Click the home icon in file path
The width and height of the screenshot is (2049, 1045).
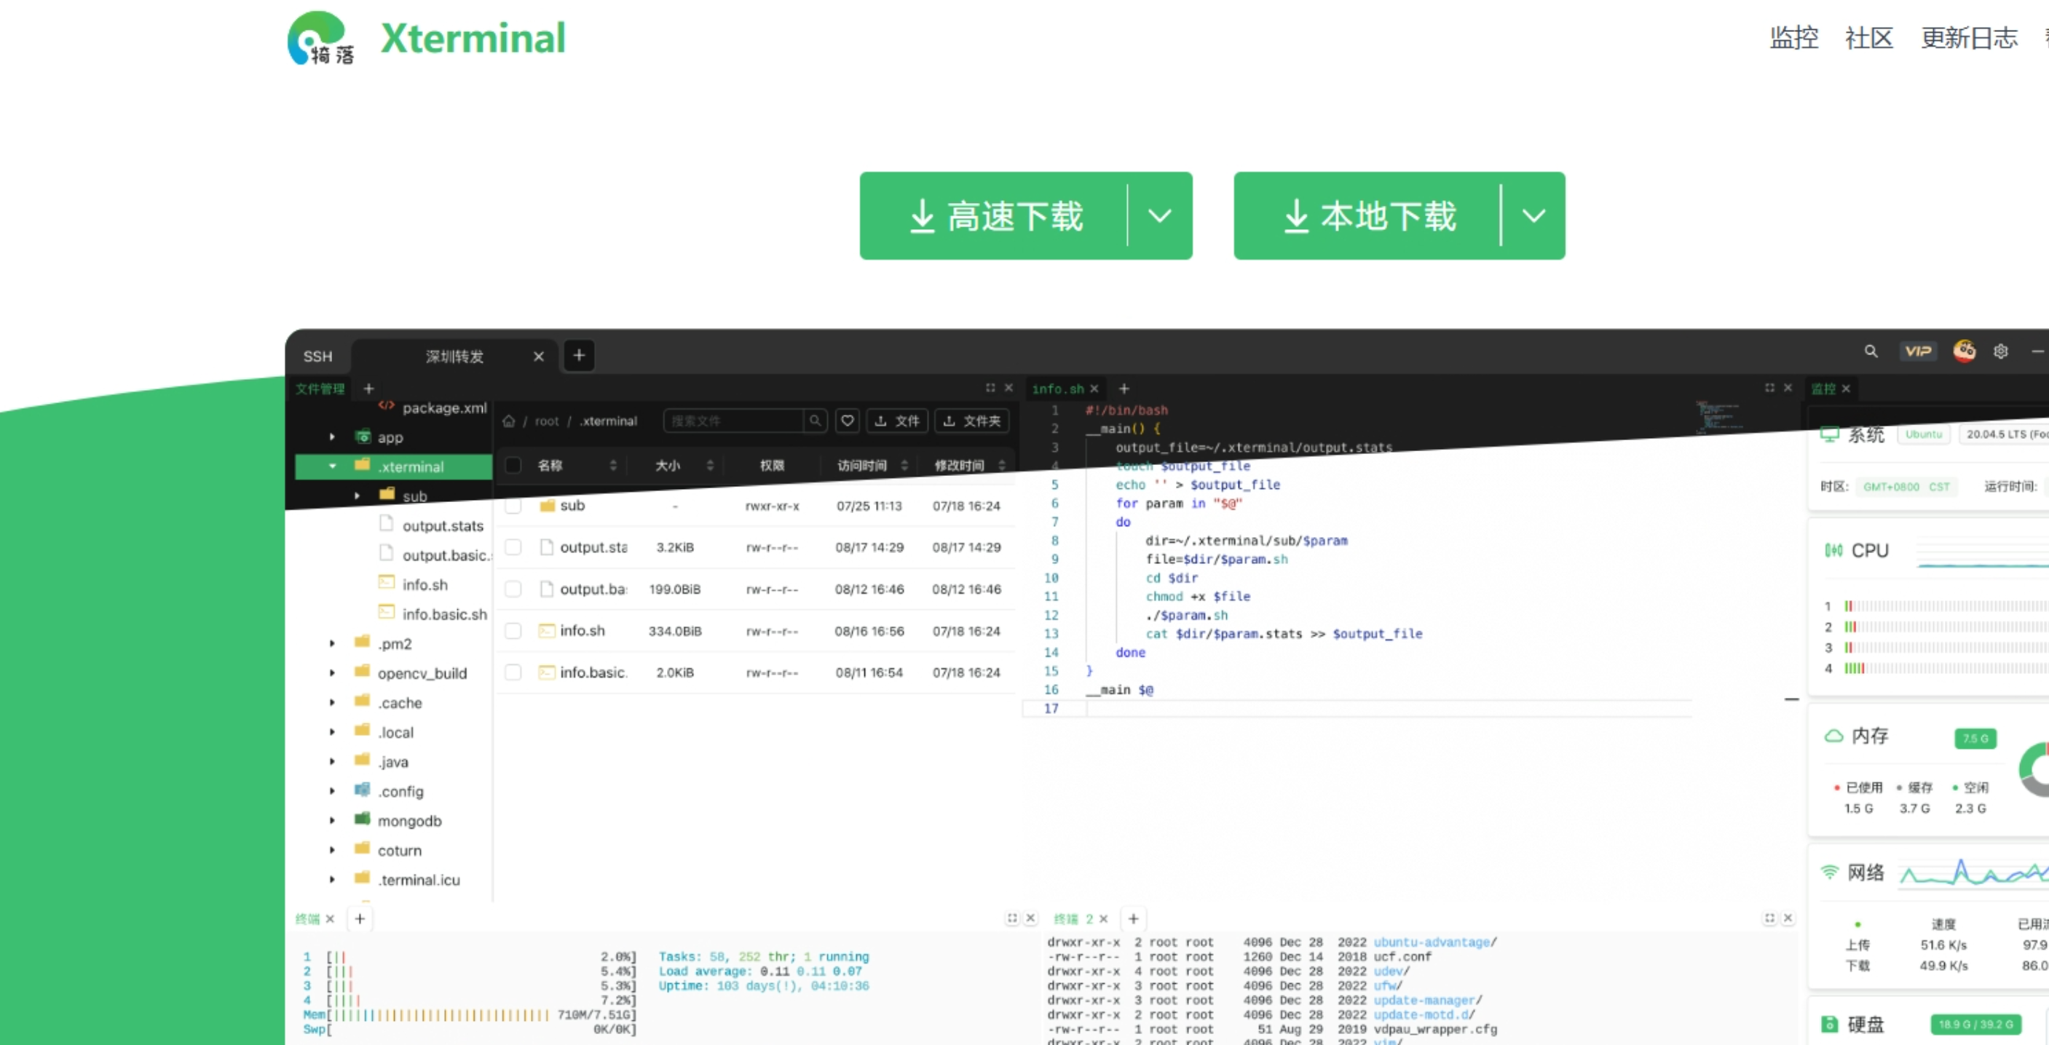pos(508,421)
